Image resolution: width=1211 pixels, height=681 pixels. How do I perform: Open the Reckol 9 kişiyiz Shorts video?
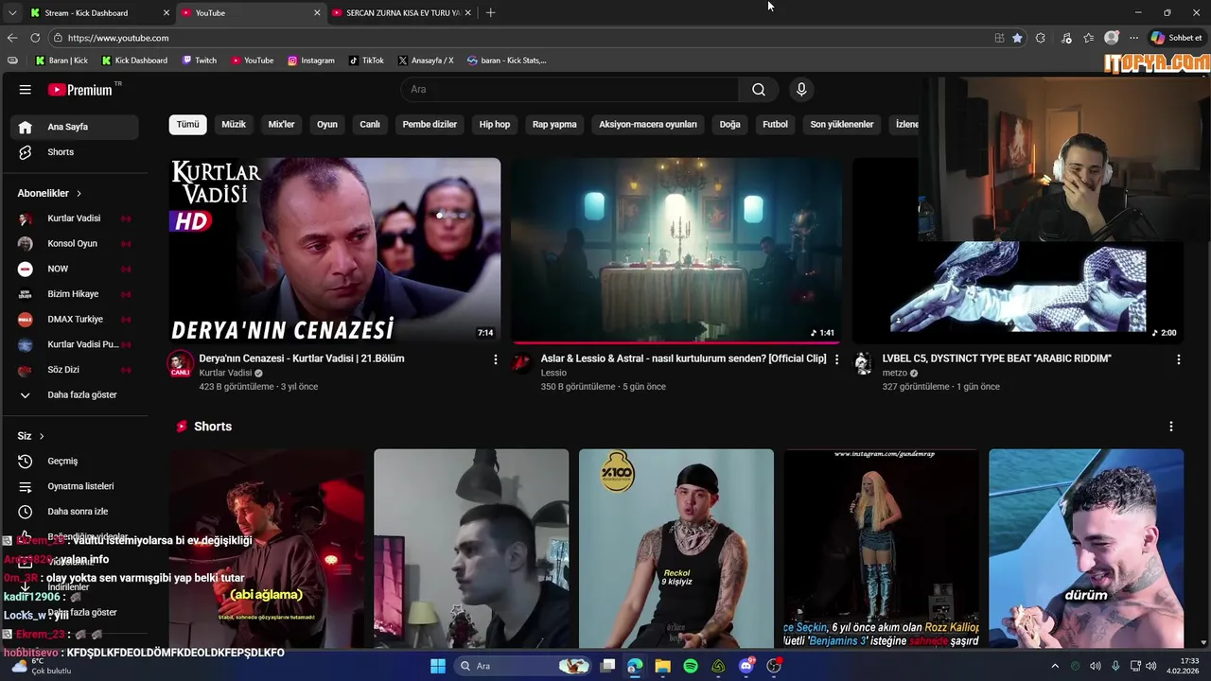pyautogui.click(x=676, y=549)
